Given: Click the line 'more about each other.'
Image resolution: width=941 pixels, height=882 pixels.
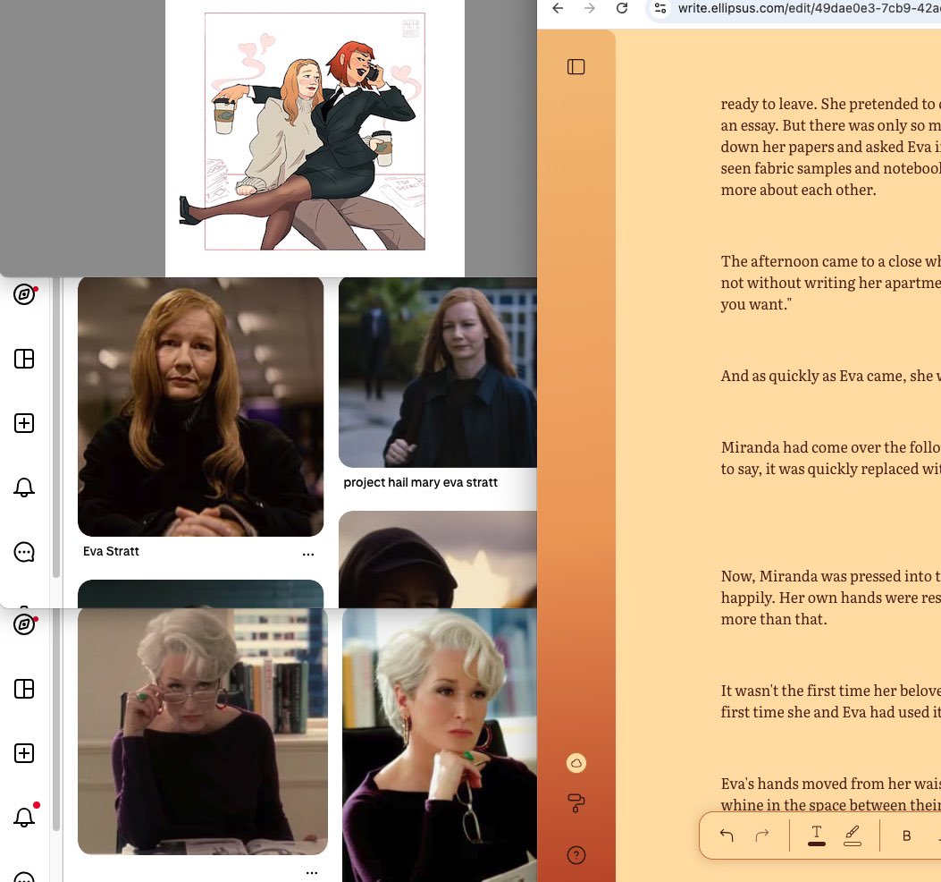Looking at the screenshot, I should coord(798,190).
